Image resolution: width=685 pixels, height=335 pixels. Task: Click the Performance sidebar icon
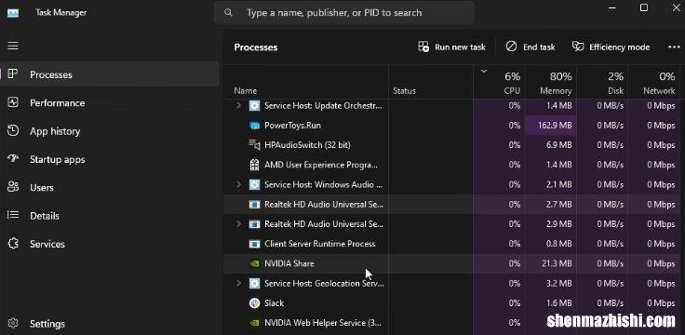click(13, 102)
